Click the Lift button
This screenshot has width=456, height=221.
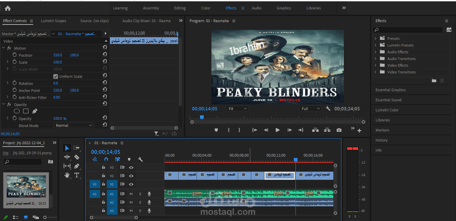coord(315,130)
